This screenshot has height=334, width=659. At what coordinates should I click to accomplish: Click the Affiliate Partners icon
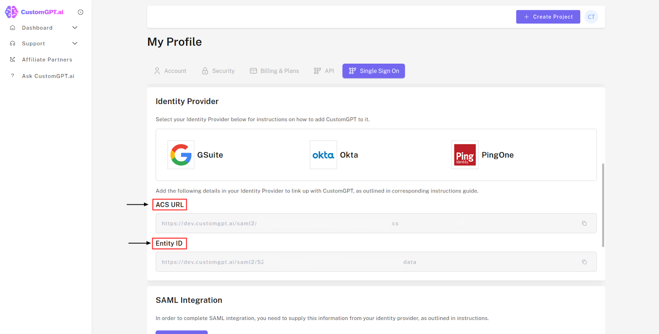click(13, 59)
